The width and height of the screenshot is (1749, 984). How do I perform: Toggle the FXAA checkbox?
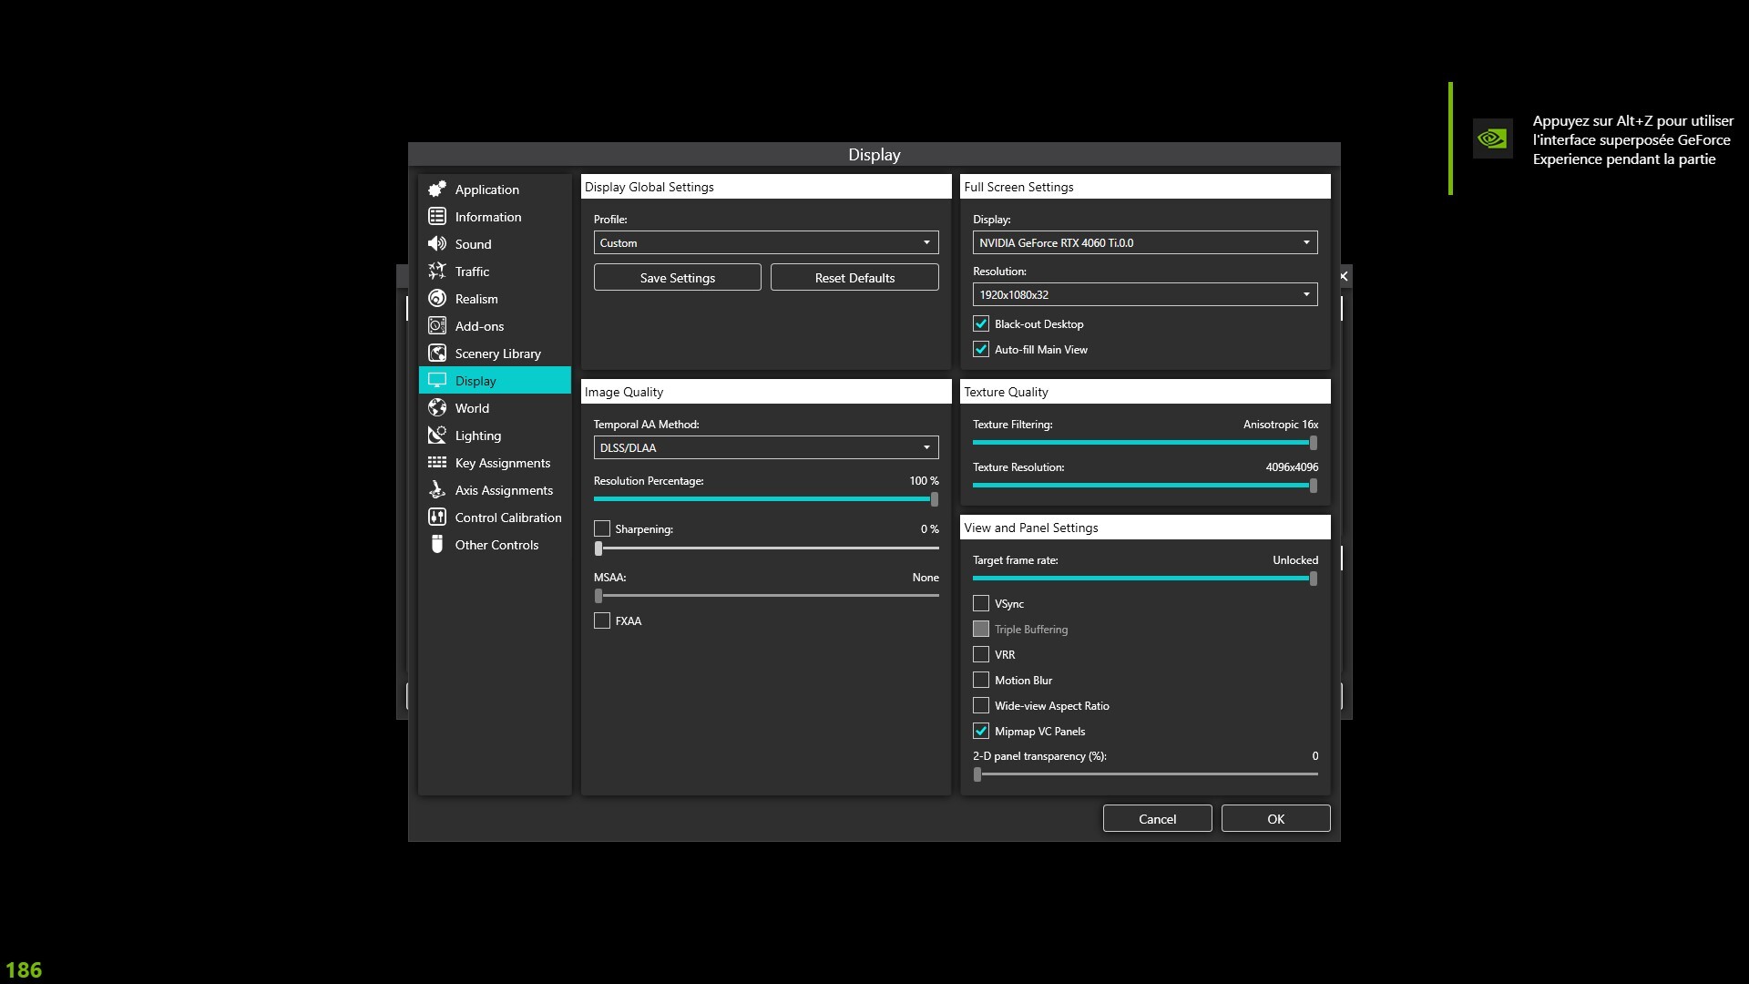point(602,620)
